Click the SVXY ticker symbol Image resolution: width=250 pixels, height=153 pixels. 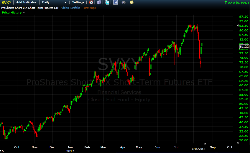6,2
